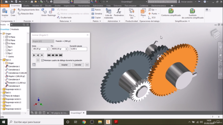
Task: Switch to Mi página de inicio tab
Action: click(x=60, y=113)
